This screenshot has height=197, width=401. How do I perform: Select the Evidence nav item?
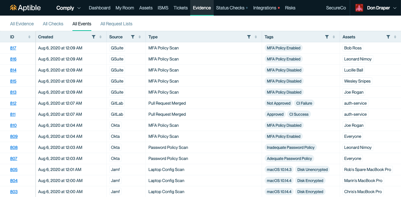pyautogui.click(x=202, y=8)
